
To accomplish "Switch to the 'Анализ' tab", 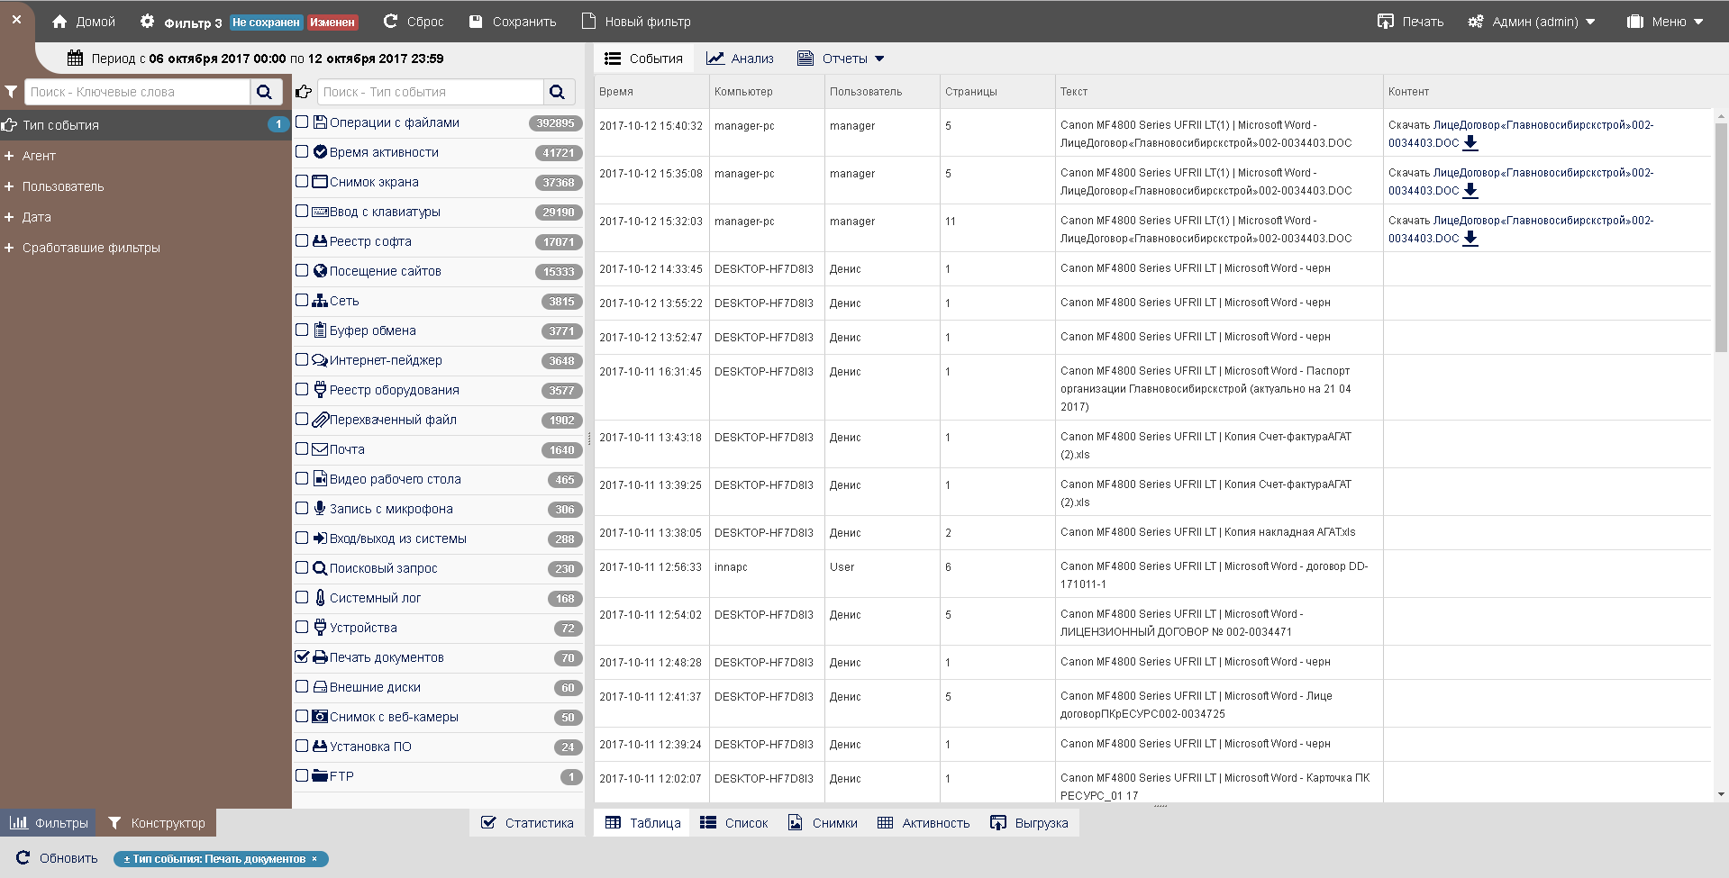I will pyautogui.click(x=740, y=59).
